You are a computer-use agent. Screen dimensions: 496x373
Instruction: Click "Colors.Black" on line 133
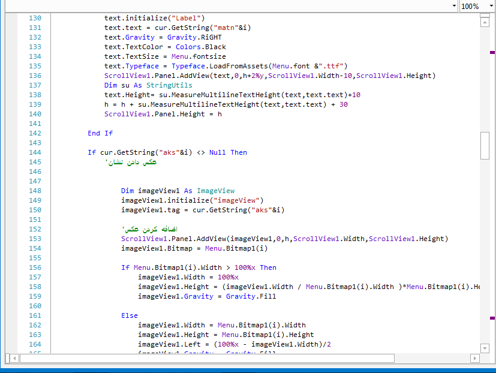[200, 47]
